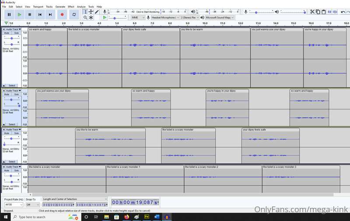Click Start Monitoring on the record meter

148,12
